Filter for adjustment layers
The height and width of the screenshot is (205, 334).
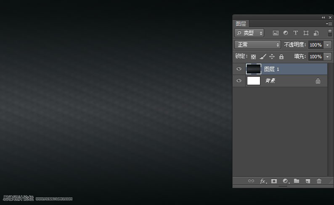click(x=286, y=33)
